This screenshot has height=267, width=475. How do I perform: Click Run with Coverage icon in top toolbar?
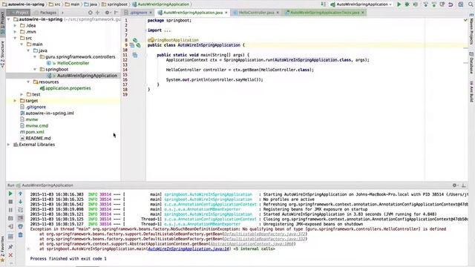(416, 4)
